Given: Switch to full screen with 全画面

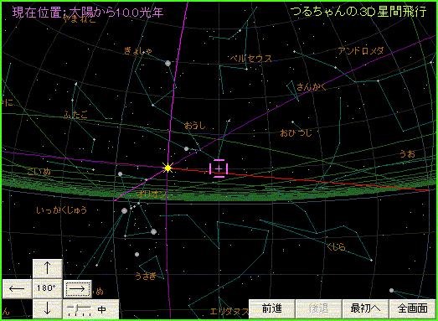Looking at the screenshot, I should click(413, 308).
